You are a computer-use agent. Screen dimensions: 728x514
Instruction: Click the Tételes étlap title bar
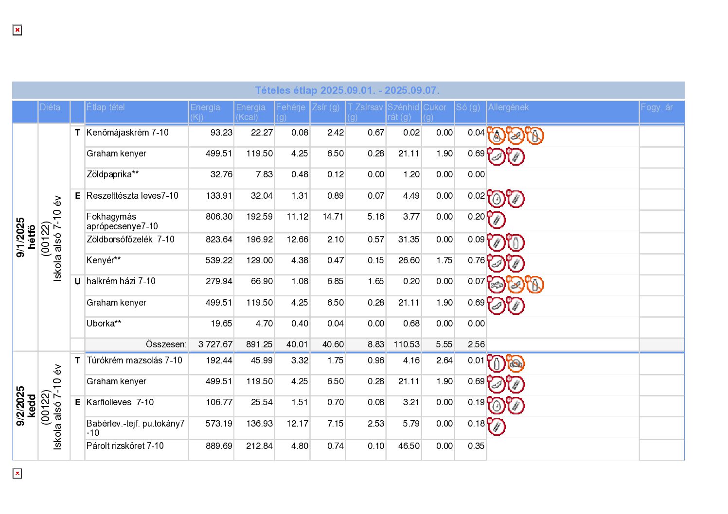point(348,90)
